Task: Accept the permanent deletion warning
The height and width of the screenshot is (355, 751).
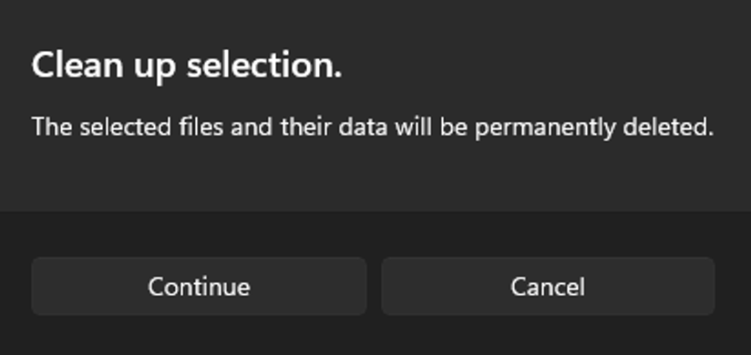Action: [x=199, y=286]
